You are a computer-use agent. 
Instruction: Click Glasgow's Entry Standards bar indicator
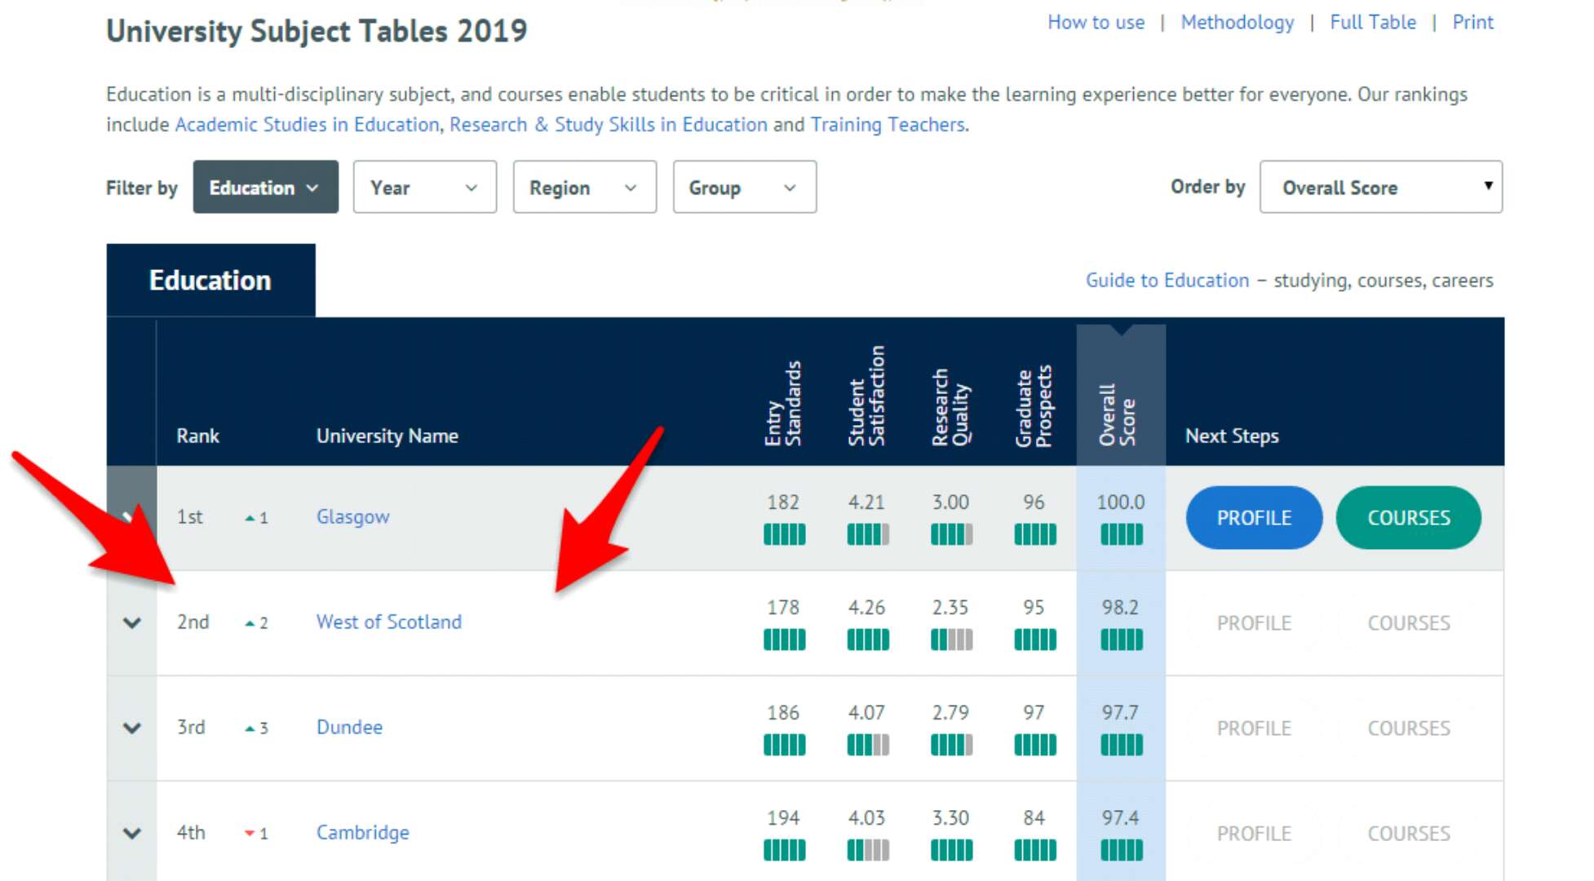pyautogui.click(x=784, y=535)
